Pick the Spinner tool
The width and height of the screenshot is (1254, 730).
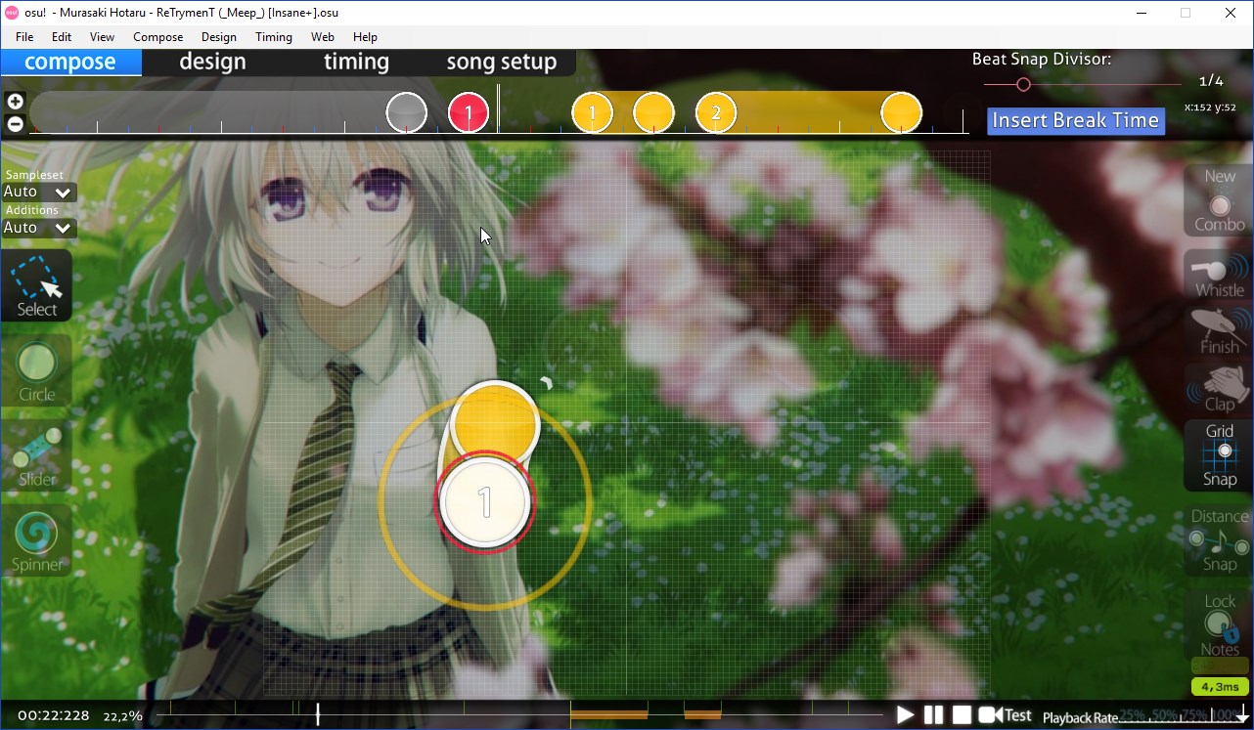click(x=36, y=540)
